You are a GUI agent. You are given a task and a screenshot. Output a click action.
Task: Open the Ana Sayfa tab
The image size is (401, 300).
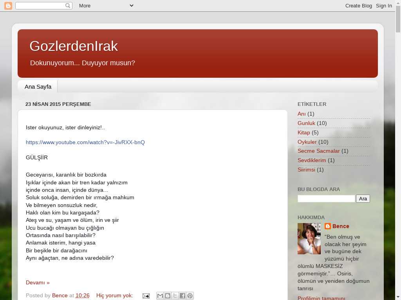tap(38, 86)
